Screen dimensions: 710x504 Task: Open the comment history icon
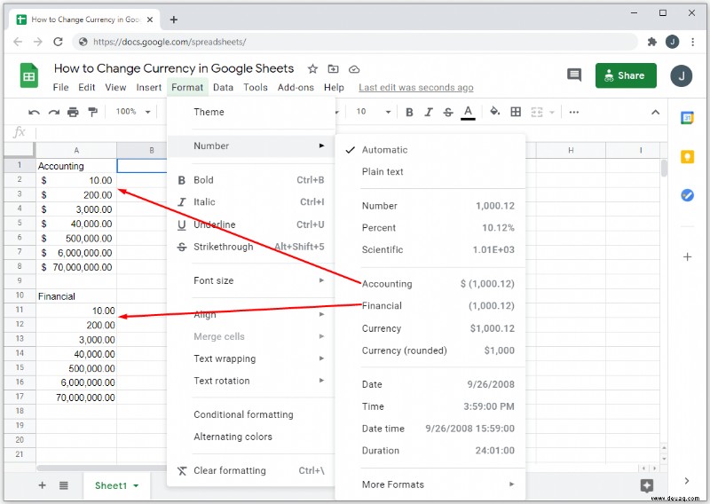[x=574, y=75]
